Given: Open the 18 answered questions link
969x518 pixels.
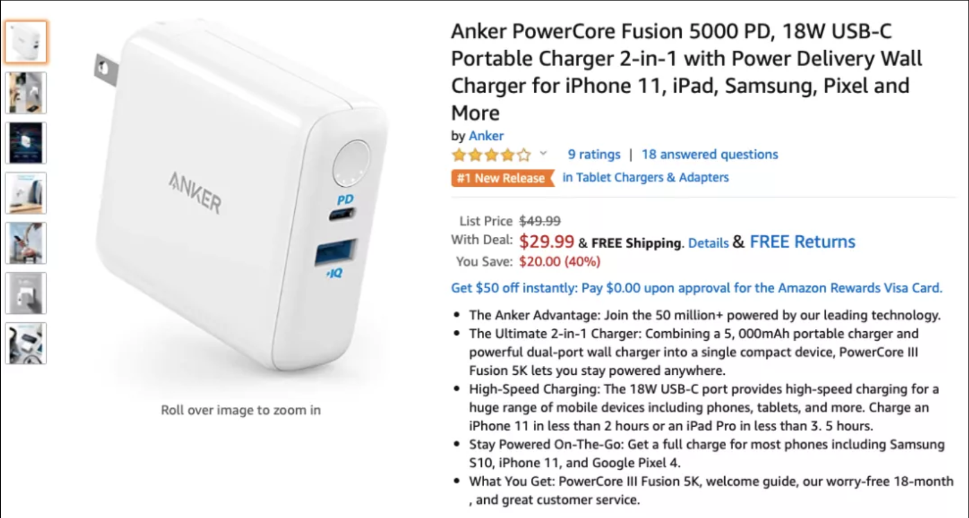Looking at the screenshot, I should 710,155.
